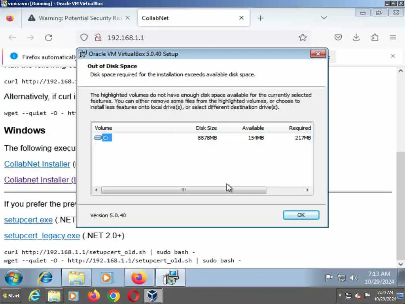This screenshot has height=304, width=405.
Task: Show hidden icons in the host tray
Action: 340,295
